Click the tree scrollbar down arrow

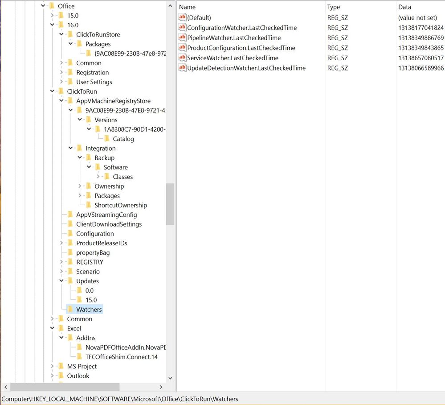tap(170, 378)
